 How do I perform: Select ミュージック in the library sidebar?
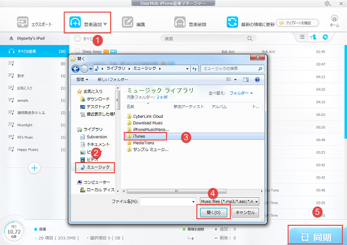pos(95,167)
